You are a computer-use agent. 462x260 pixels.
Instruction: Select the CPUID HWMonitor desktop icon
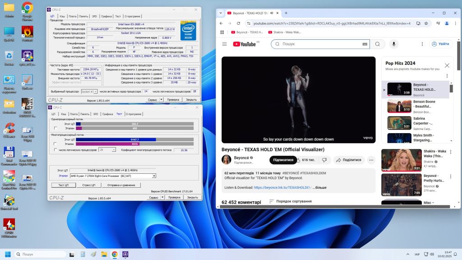[9, 228]
